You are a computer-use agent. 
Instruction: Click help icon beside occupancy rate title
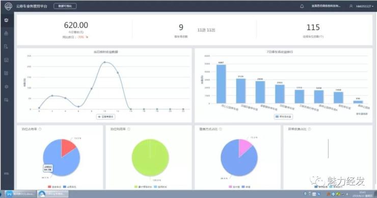click(40, 129)
